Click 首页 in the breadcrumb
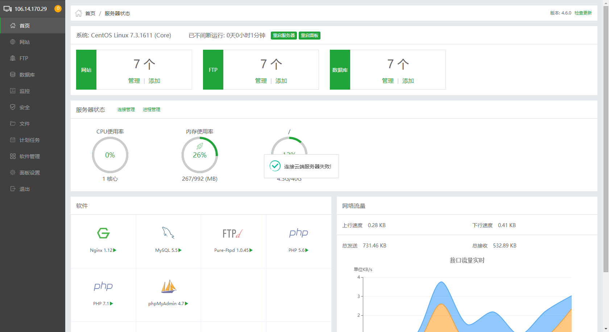This screenshot has height=332, width=609. (90, 13)
